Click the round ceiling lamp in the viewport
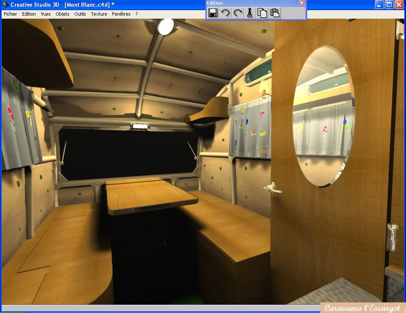406x313 pixels. pyautogui.click(x=165, y=27)
